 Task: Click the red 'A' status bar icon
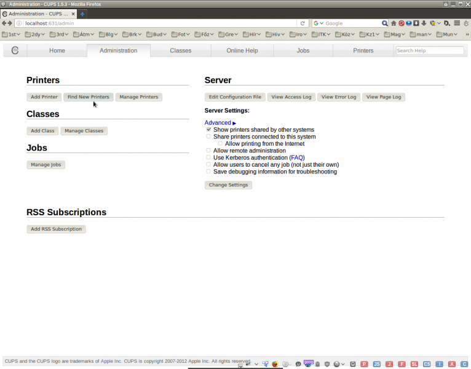click(x=452, y=364)
